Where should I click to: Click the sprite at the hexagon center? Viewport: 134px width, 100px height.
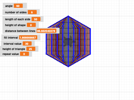pos(68,41)
